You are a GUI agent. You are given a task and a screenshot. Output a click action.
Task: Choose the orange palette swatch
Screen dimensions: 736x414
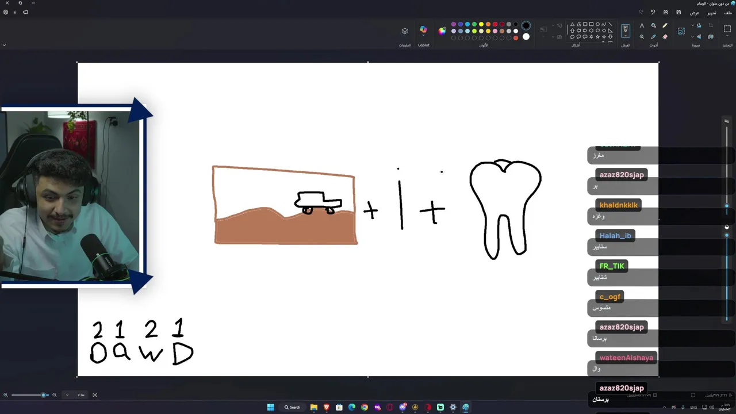coord(488,24)
